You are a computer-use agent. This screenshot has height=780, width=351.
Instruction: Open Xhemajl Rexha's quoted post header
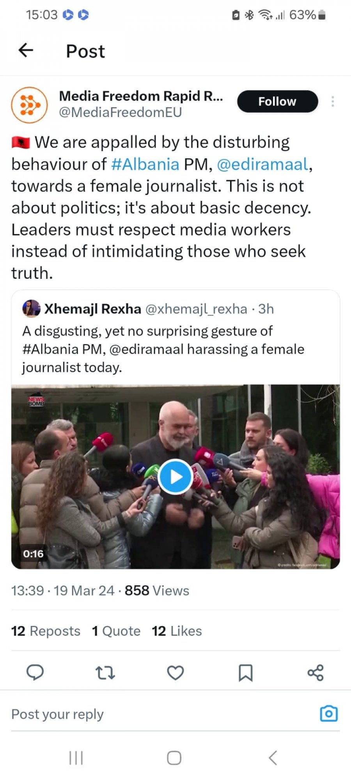pyautogui.click(x=148, y=309)
